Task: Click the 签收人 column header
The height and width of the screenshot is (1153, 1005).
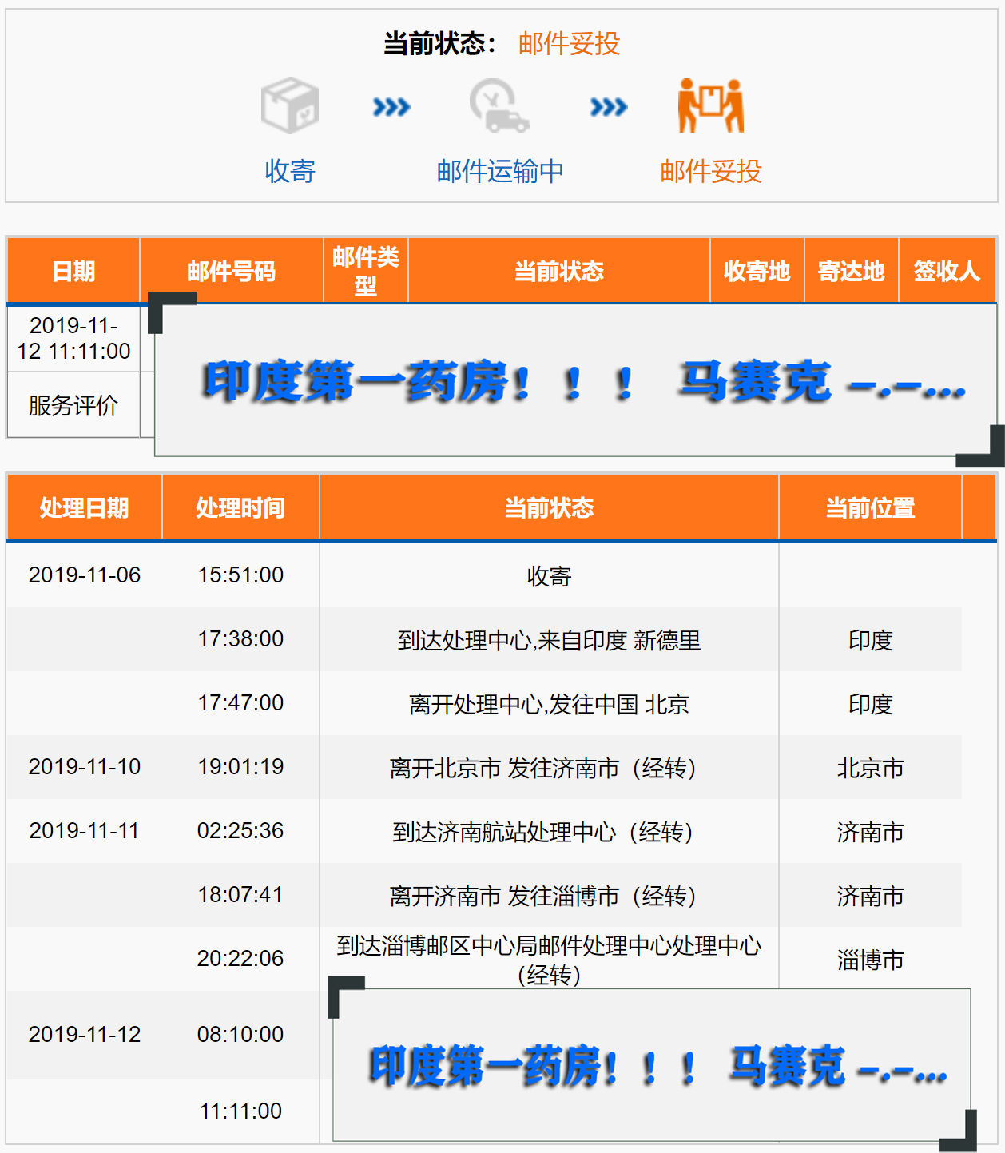Action: pyautogui.click(x=947, y=272)
